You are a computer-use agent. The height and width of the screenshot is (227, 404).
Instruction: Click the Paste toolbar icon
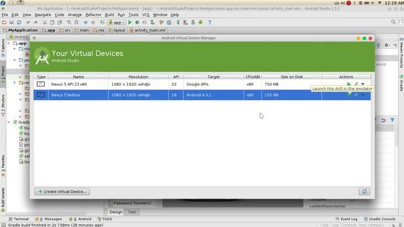click(x=60, y=23)
